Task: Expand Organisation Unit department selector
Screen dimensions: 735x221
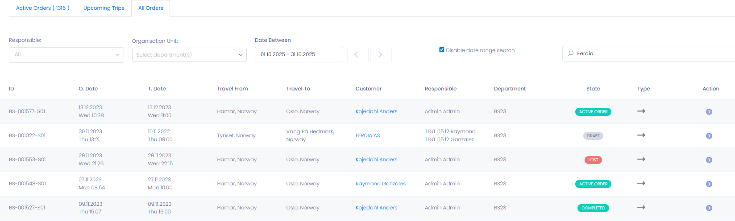Action: click(189, 55)
